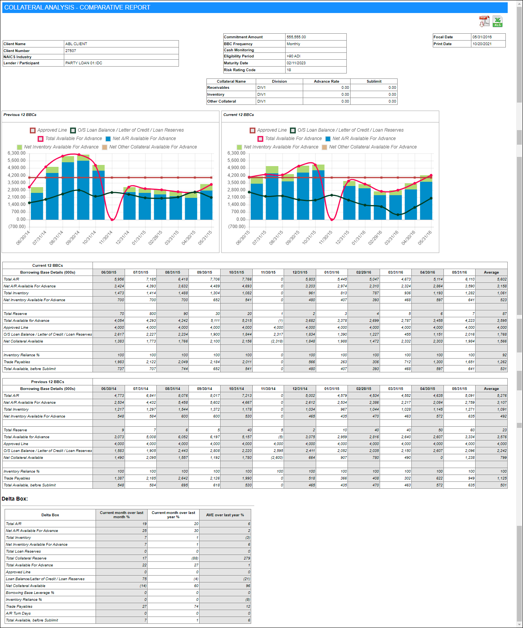
Task: Click Net A/R Available legend icon in Current chart
Action: click(x=328, y=139)
